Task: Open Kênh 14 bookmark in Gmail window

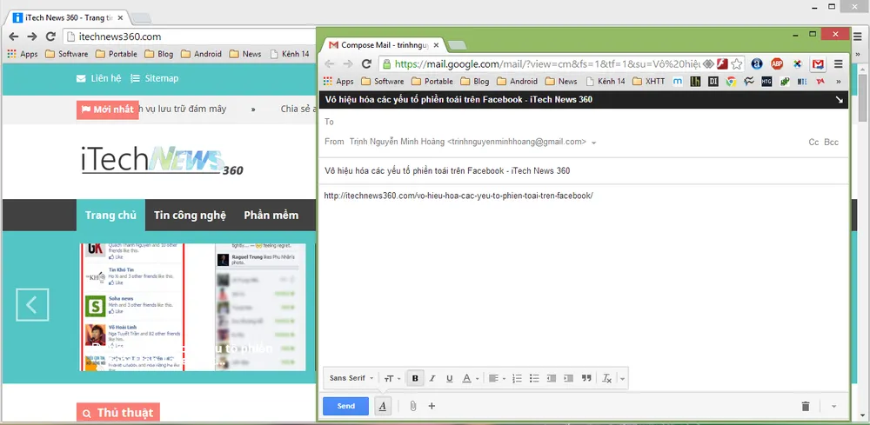Action: tap(606, 81)
